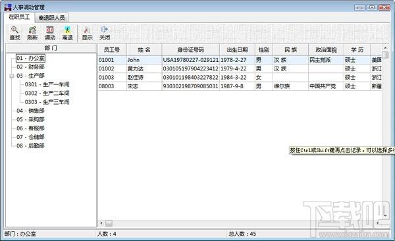Click the vertical scrollbar up arrow
This screenshot has width=395, height=241.
(385, 47)
